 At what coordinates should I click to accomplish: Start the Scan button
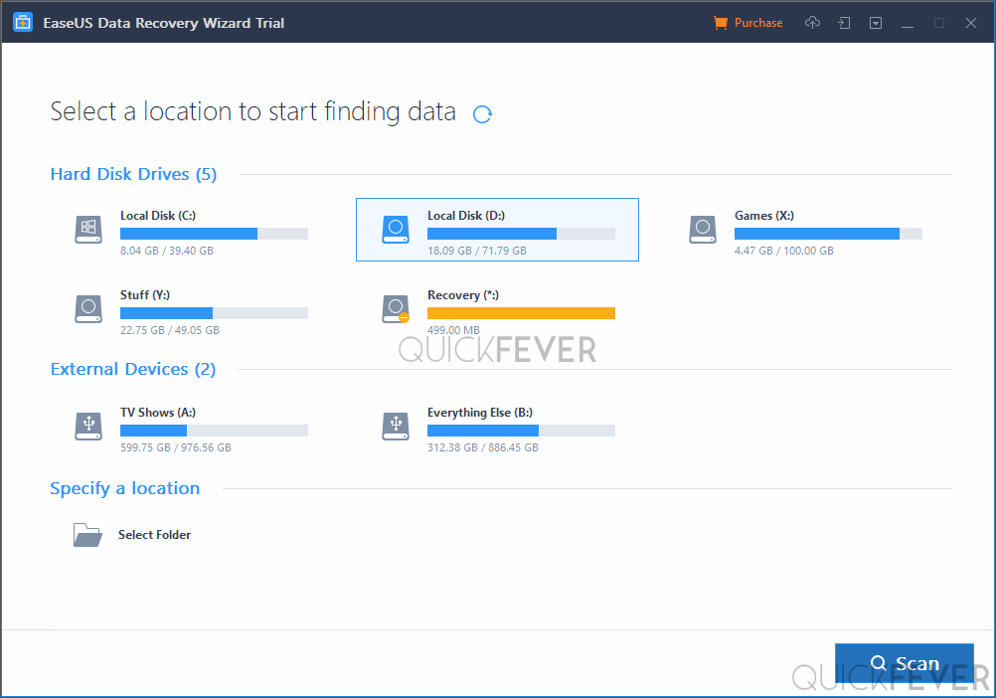904,663
